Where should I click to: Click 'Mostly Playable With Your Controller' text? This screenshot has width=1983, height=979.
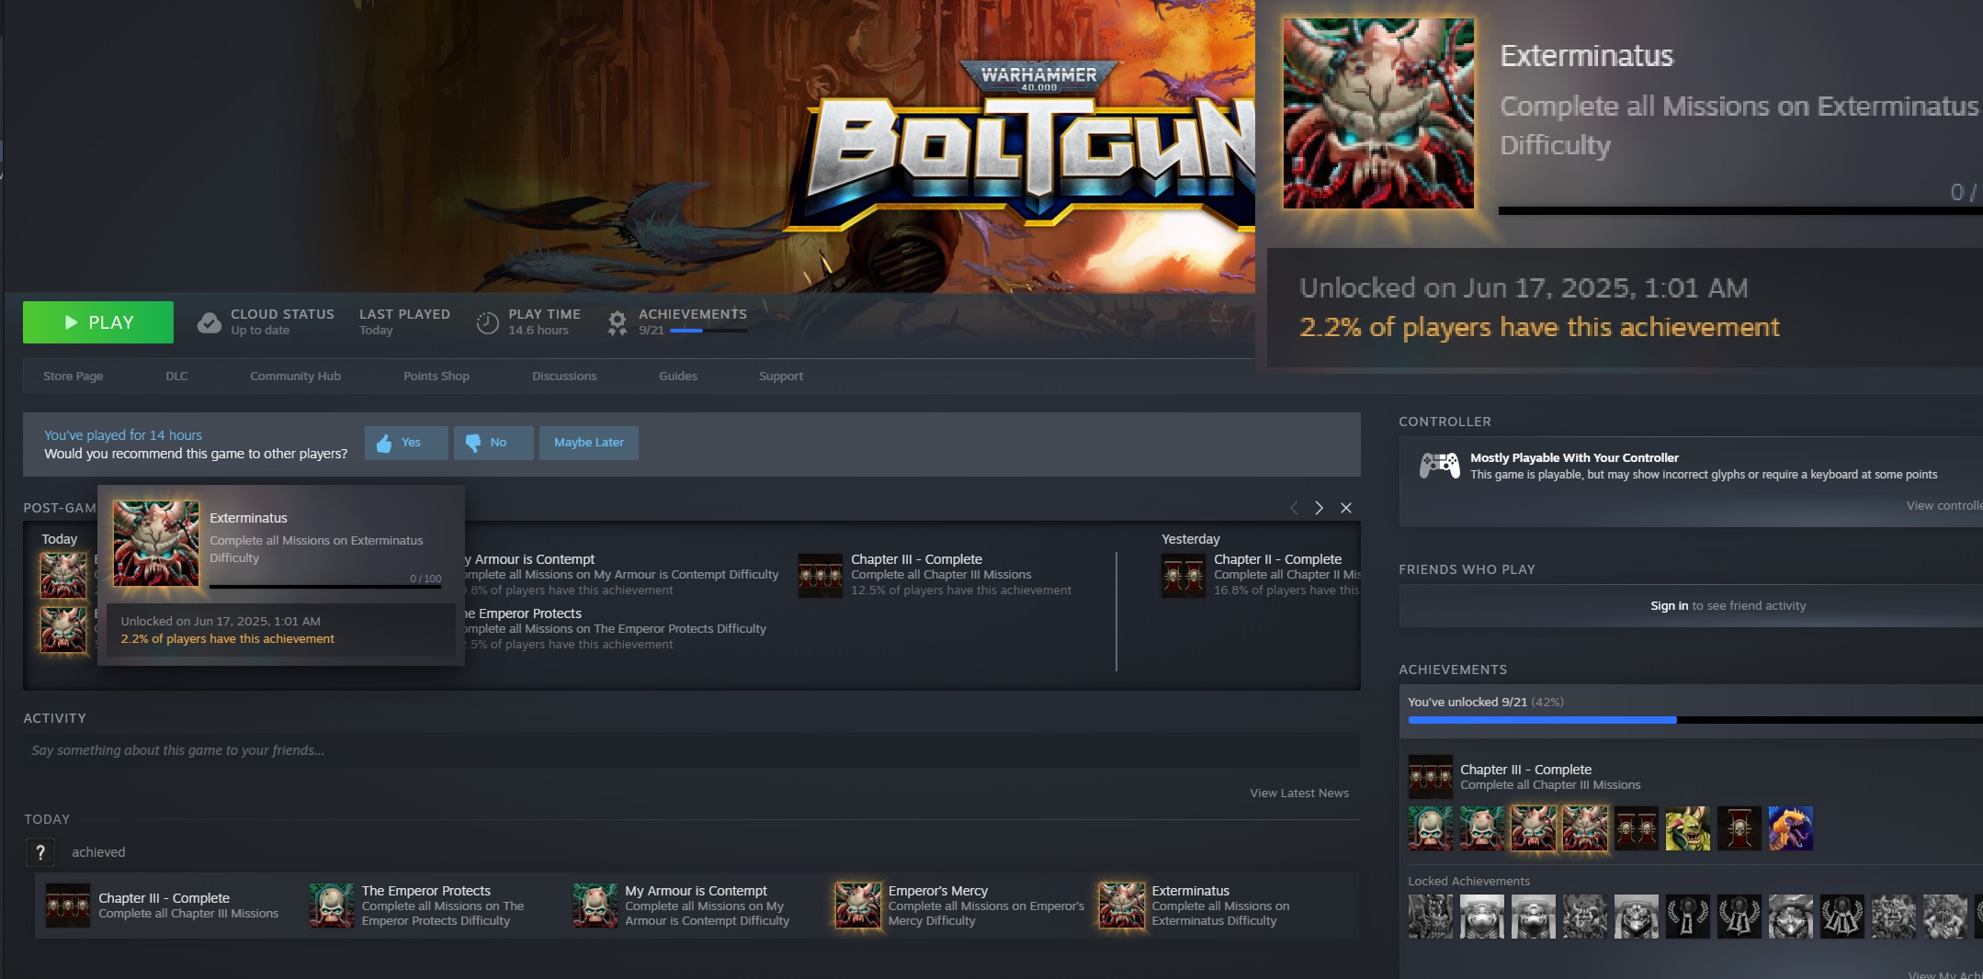(1574, 458)
